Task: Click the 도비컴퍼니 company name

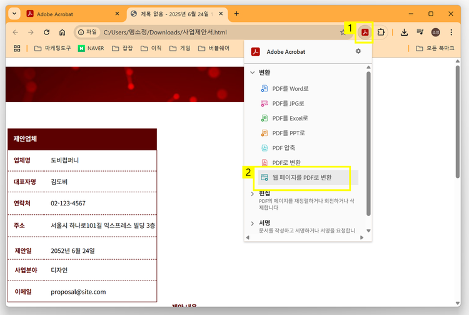Action: click(64, 160)
